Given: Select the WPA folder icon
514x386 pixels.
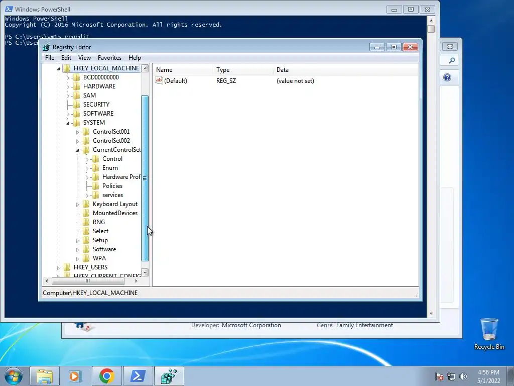Looking at the screenshot, I should tap(86, 258).
